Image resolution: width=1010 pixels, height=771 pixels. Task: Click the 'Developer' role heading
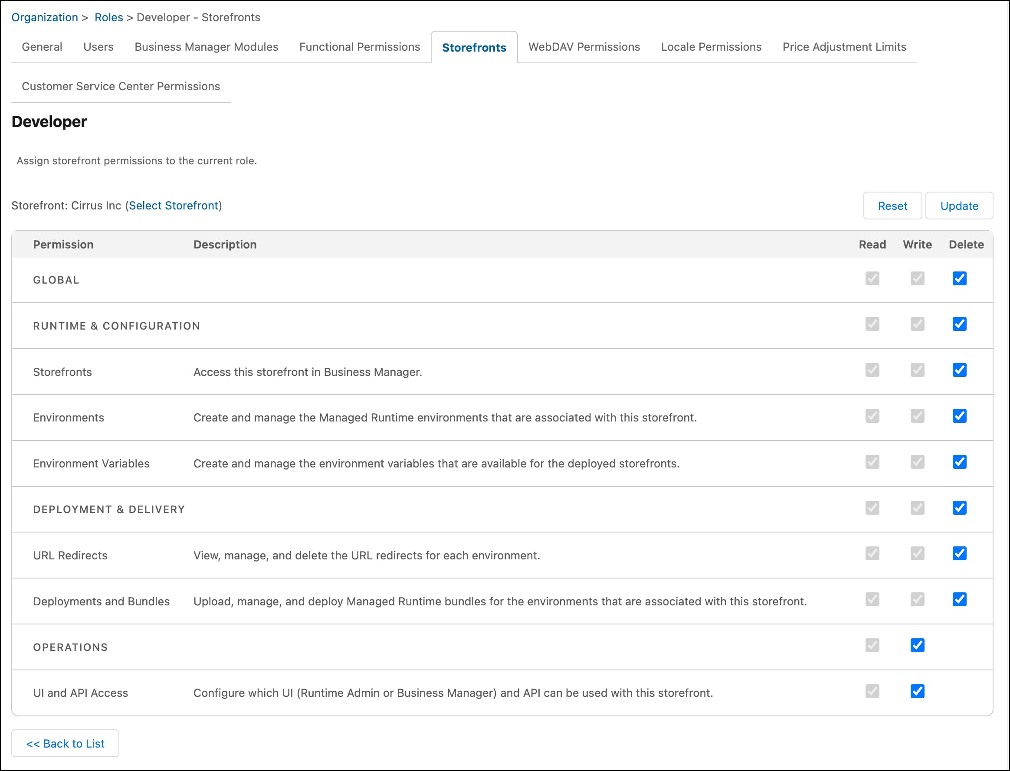49,121
